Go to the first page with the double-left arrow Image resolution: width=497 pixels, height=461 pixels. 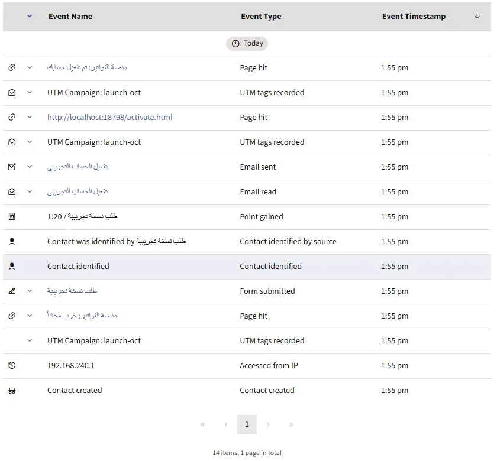(x=202, y=424)
